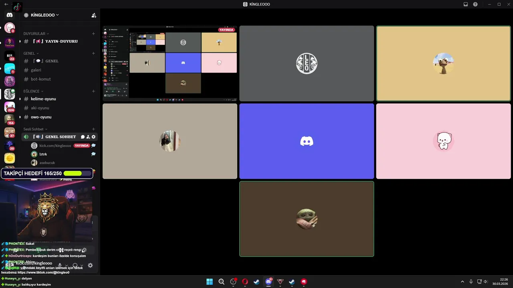513x288 pixels.
Task: Select the brown tile with Yoda avatar
Action: point(307,219)
